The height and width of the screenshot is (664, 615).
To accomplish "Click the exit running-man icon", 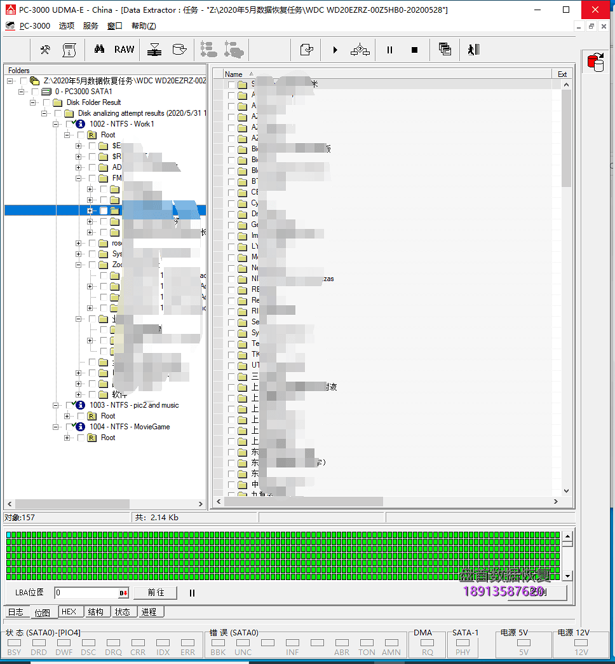I will (474, 50).
